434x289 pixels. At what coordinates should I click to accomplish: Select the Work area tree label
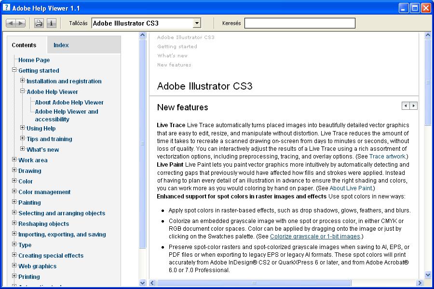(x=33, y=160)
